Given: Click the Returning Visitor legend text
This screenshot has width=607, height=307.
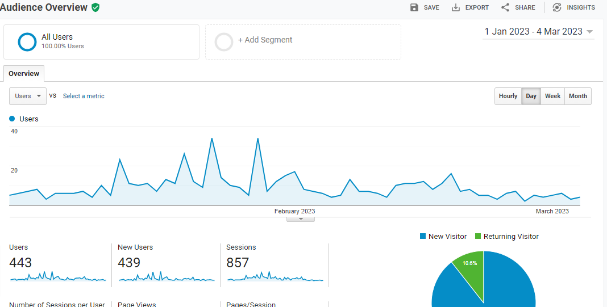Looking at the screenshot, I should click(x=511, y=236).
